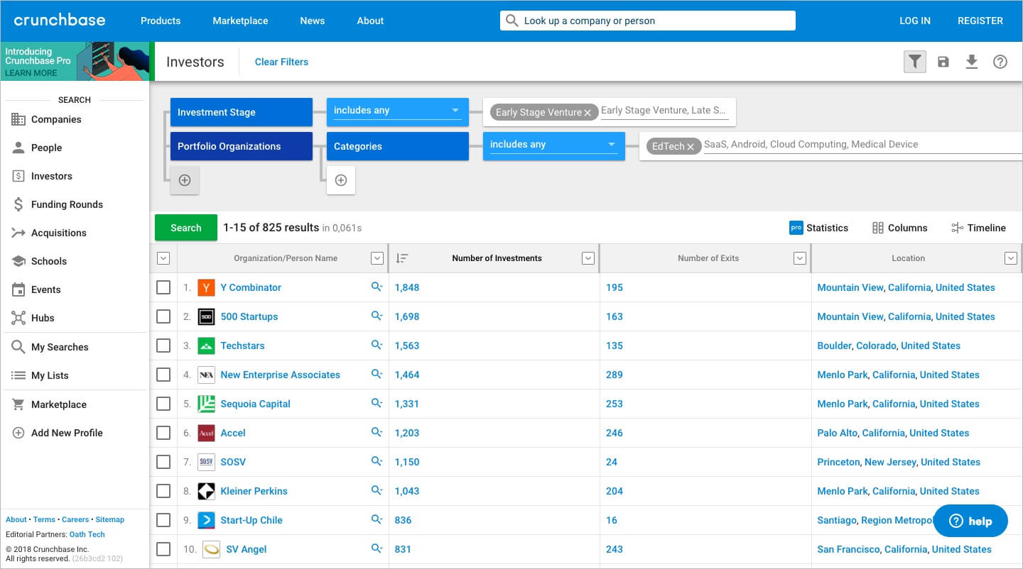Click the save search disk icon

coord(943,62)
